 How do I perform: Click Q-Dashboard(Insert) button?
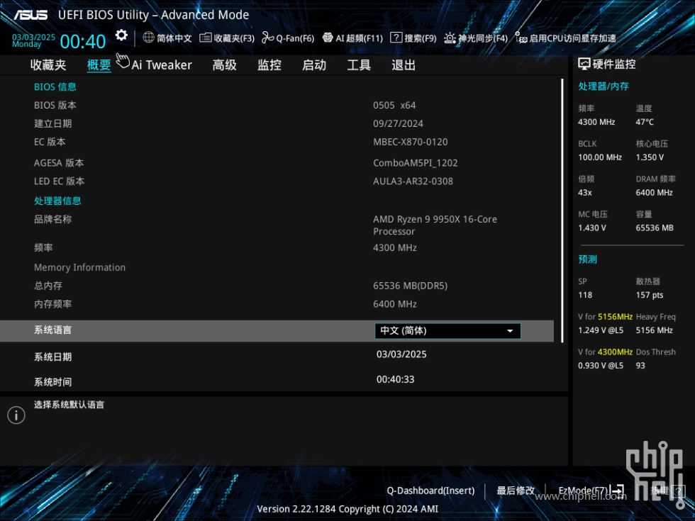(x=430, y=491)
